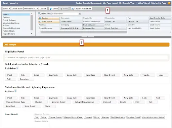Select Report Charts category

9,34
